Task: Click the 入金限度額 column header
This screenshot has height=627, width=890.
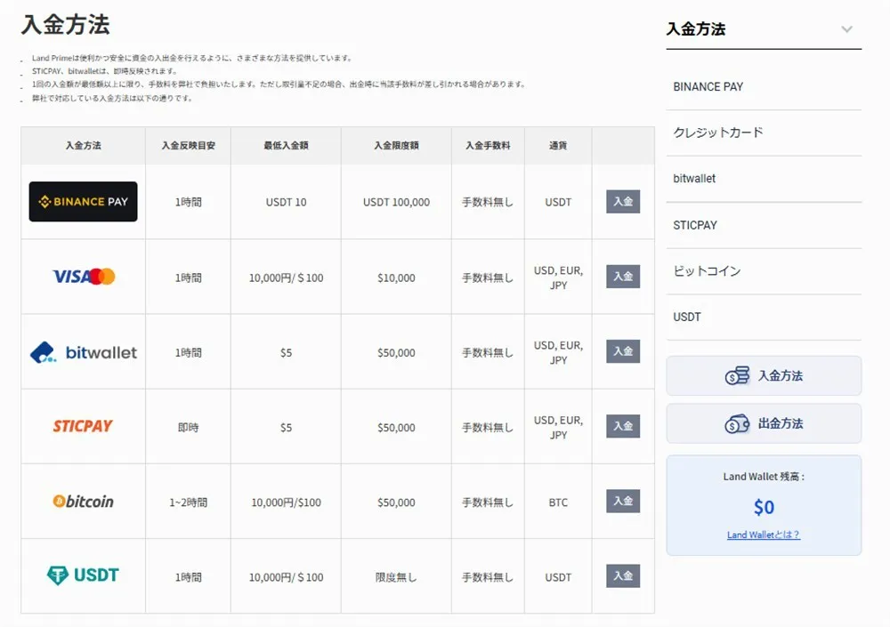Action: point(396,145)
